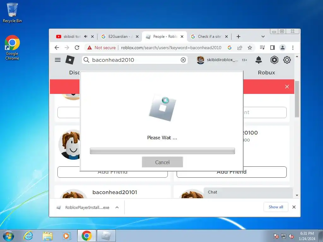Open the taskbar clock showing 6:31 PM
Screen dimensions: 323x242
(x=307, y=236)
